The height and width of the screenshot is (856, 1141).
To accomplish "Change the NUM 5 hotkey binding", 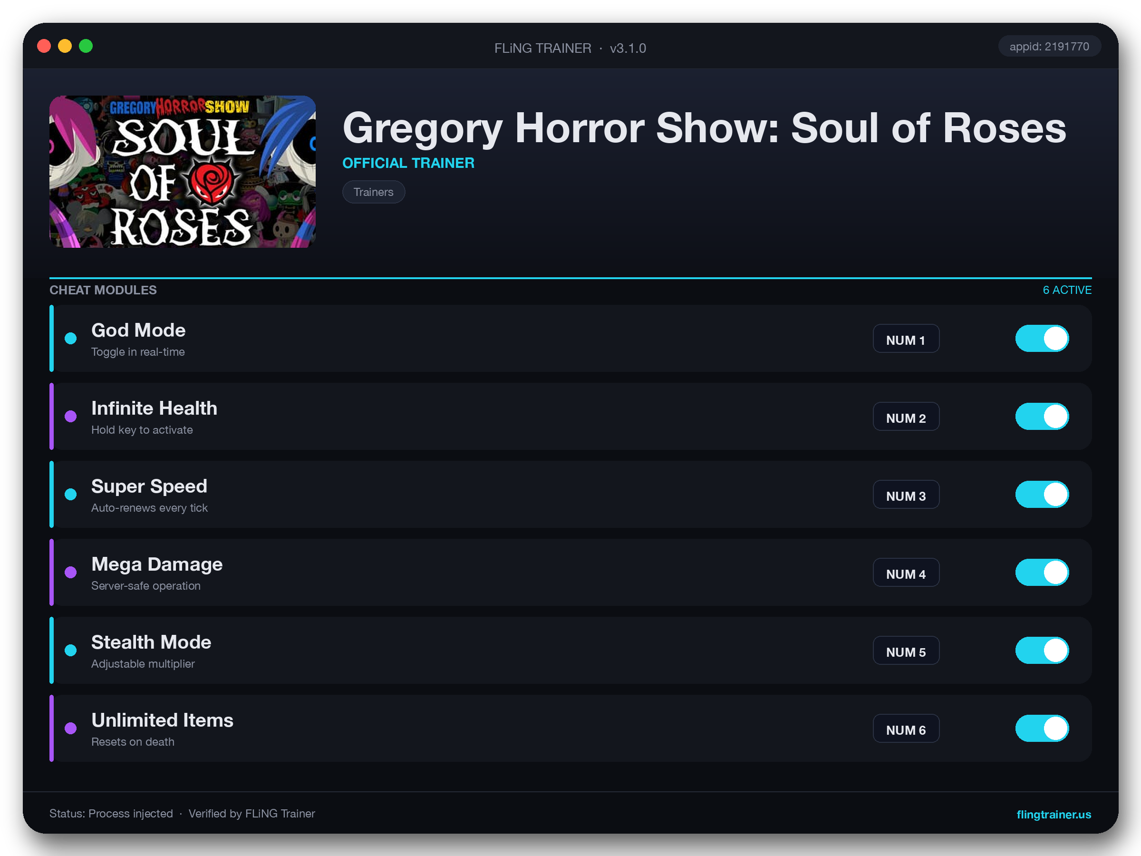I will coord(906,650).
